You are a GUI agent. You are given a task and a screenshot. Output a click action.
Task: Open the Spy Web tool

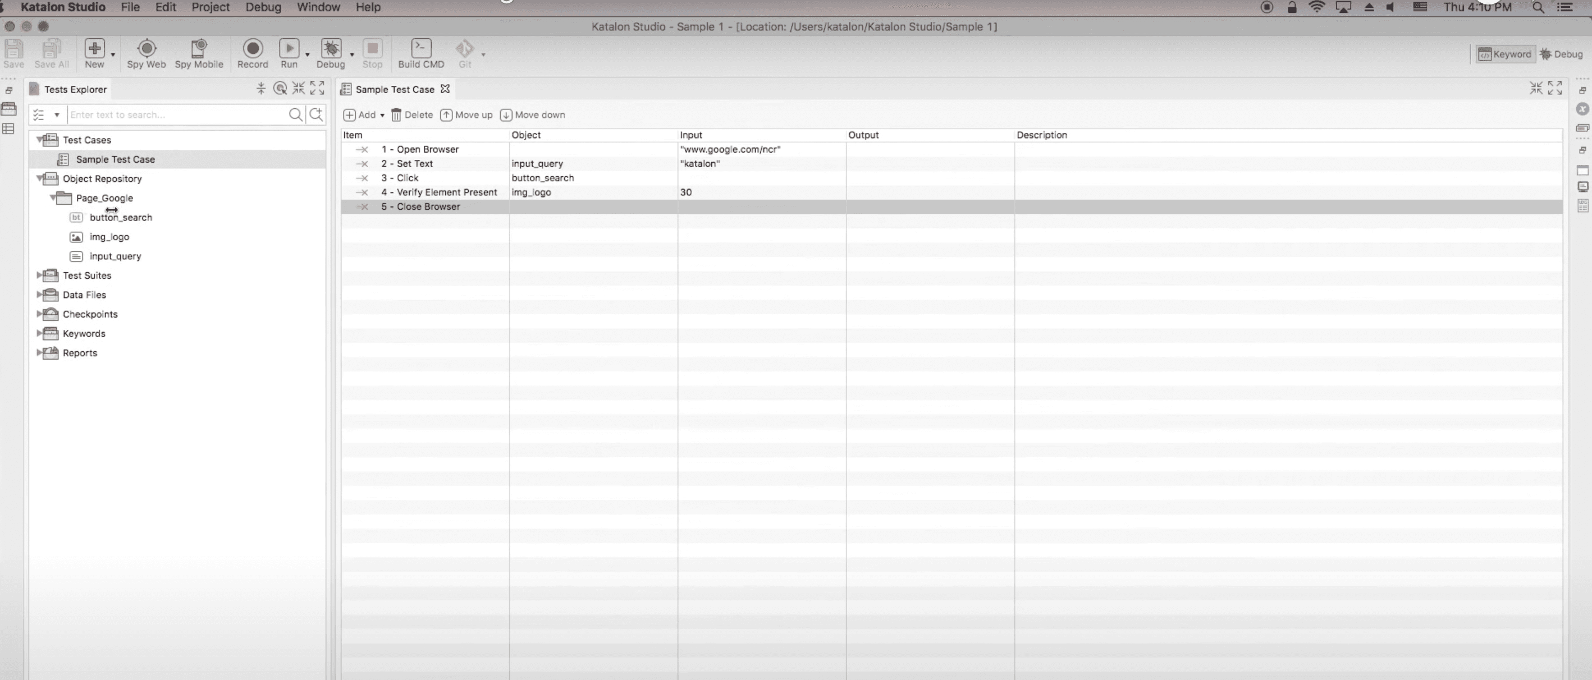[147, 53]
